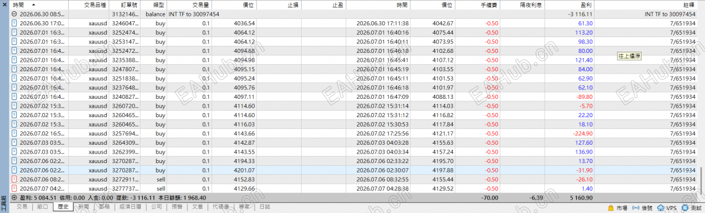Click the deal icon of the 4094.98 buy row

pyautogui.click(x=14, y=60)
